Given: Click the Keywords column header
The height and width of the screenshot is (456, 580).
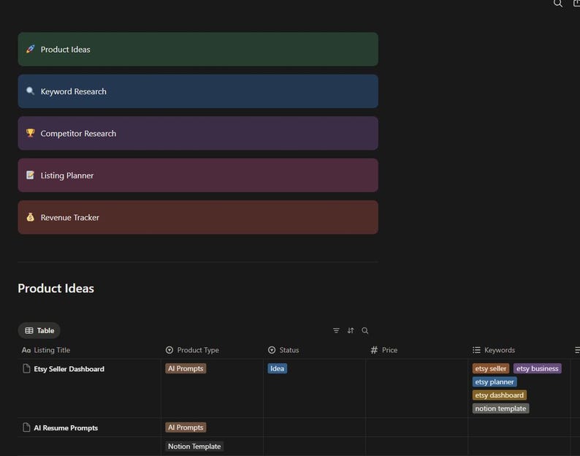Looking at the screenshot, I should pyautogui.click(x=519, y=350).
